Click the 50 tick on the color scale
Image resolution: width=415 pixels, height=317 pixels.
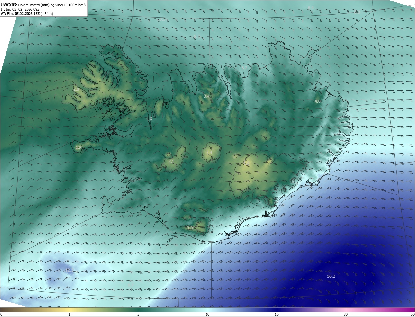(412, 314)
